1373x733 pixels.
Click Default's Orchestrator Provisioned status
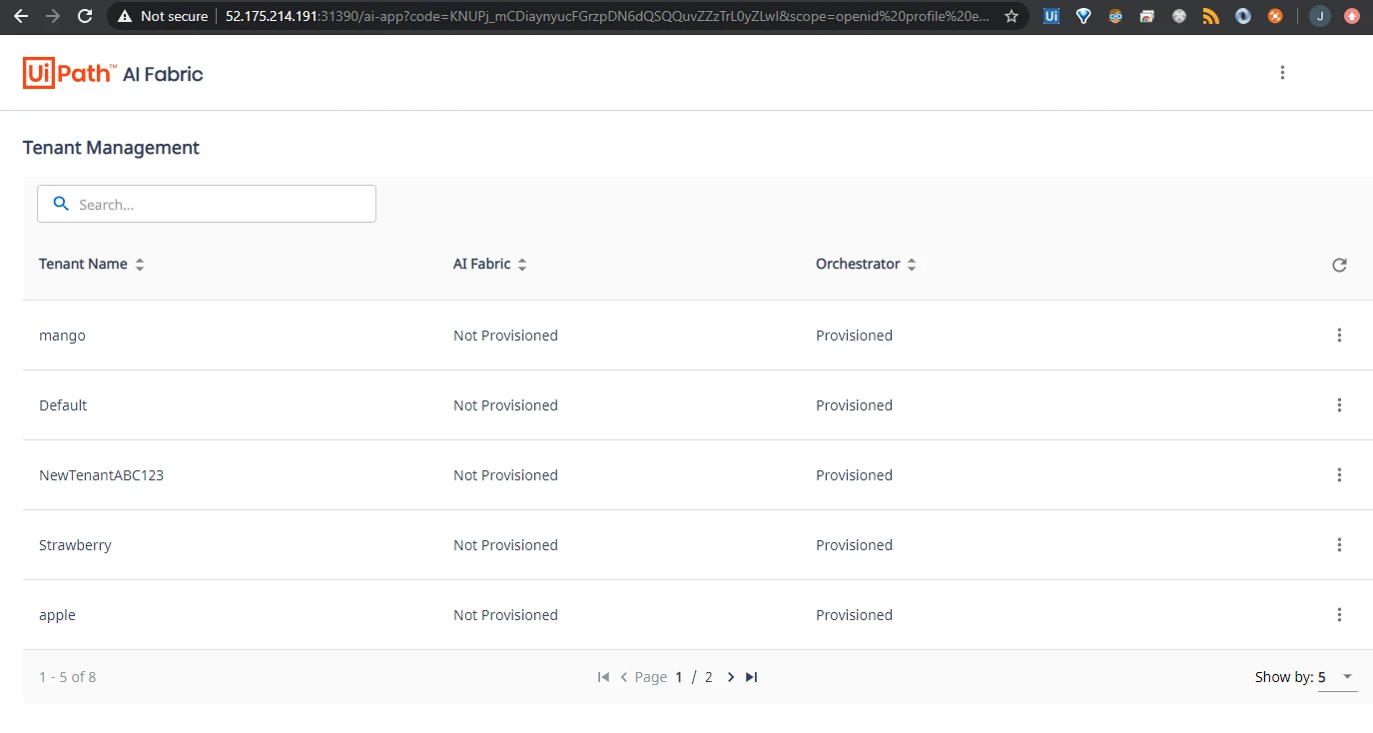point(854,405)
